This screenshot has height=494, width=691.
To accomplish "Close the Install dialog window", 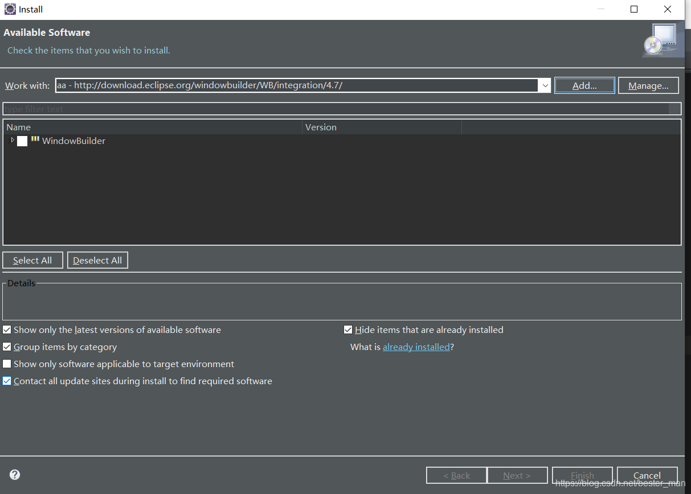I will point(668,9).
